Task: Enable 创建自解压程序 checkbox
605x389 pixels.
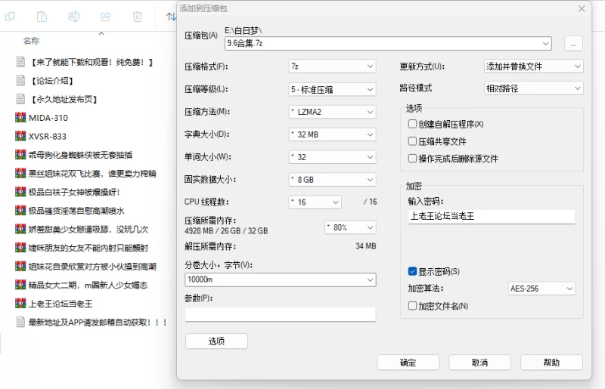Action: (x=412, y=124)
